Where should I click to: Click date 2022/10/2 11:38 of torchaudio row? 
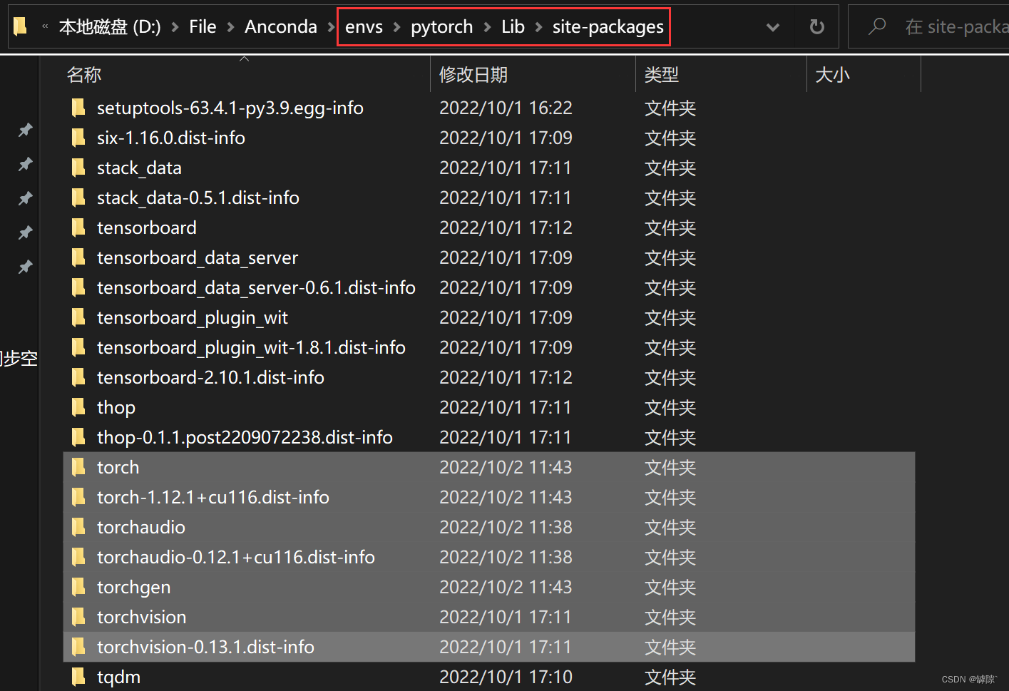click(506, 527)
